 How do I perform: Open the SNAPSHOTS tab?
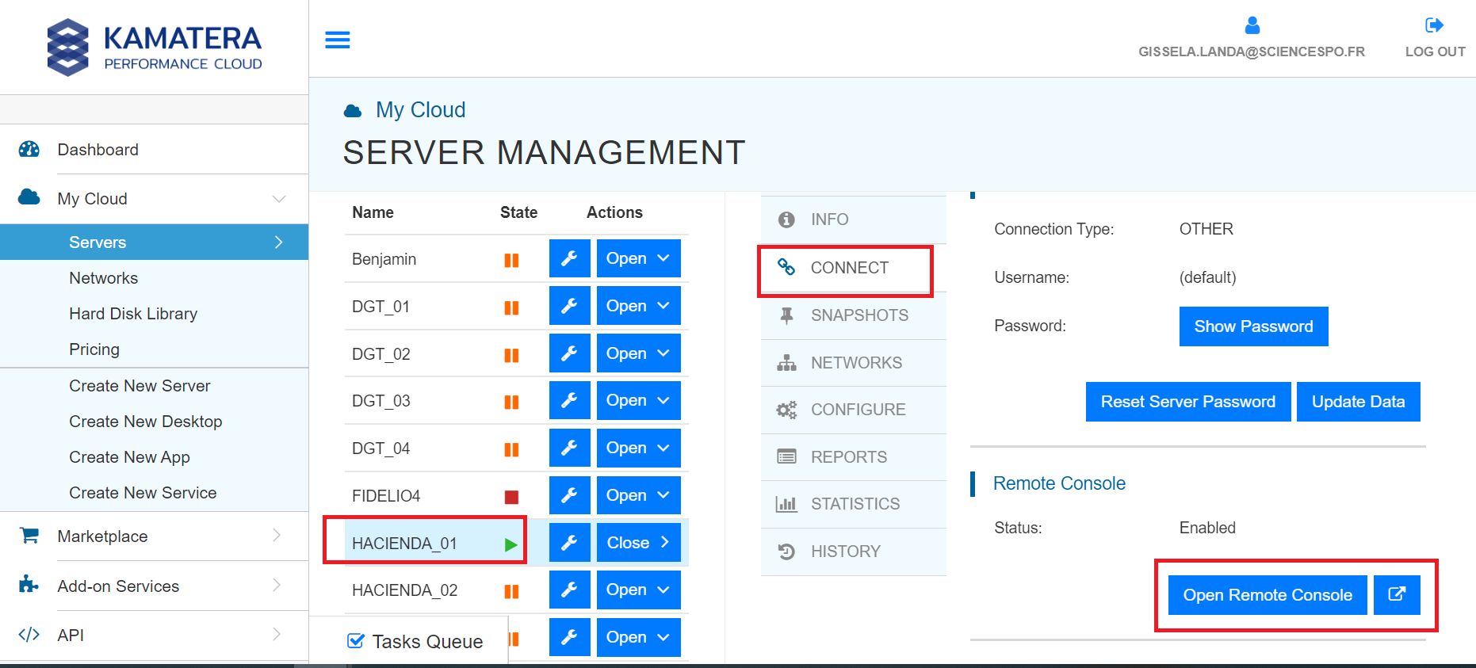point(854,315)
